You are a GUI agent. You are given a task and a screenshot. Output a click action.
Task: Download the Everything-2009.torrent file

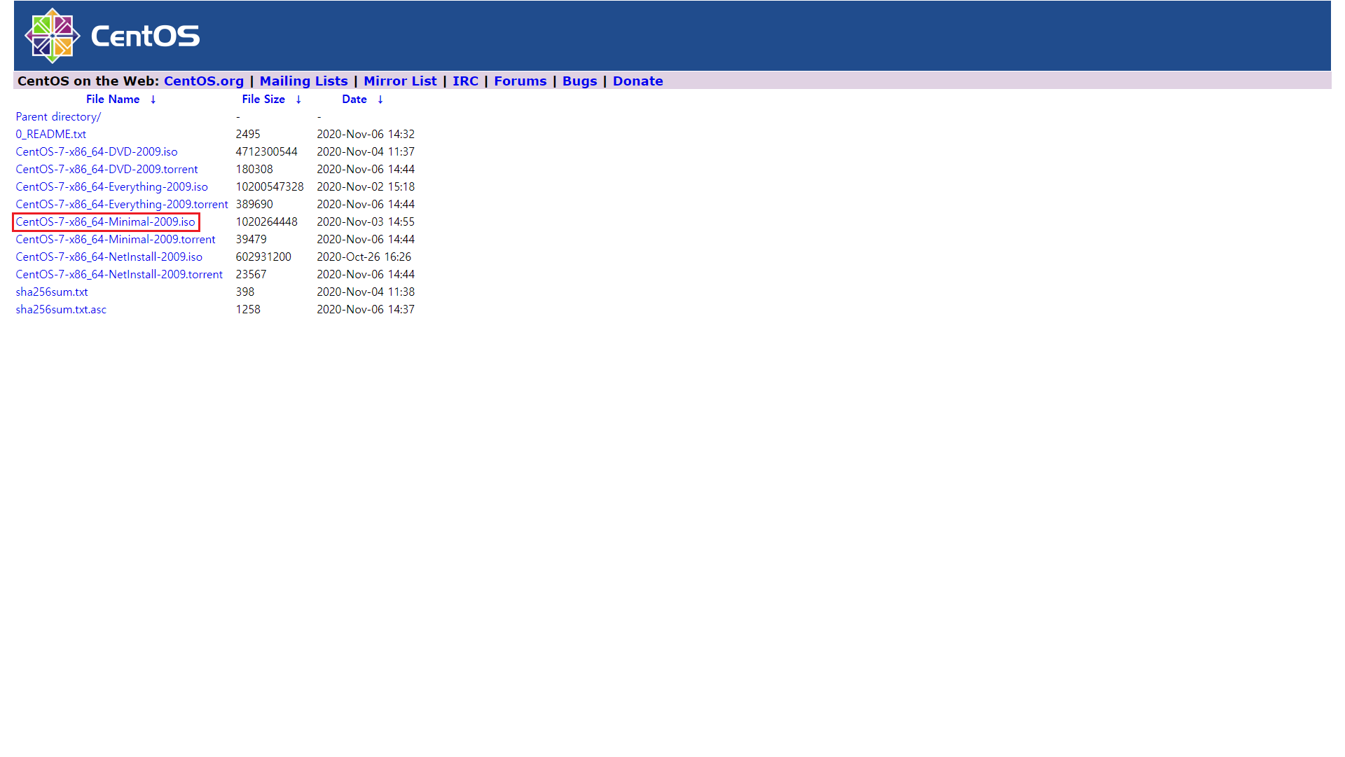pos(122,205)
